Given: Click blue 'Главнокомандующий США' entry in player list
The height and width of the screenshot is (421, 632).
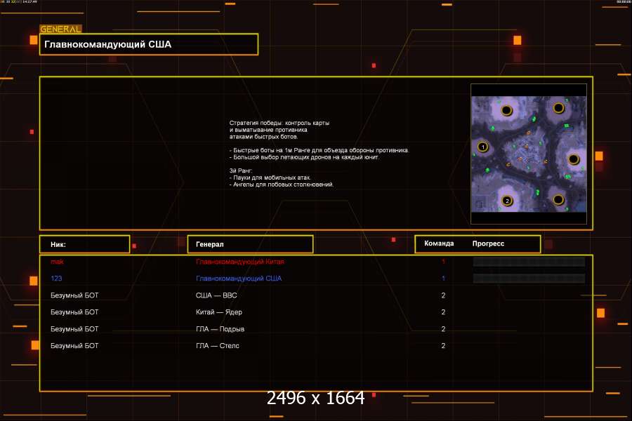Looking at the screenshot, I should coord(239,279).
